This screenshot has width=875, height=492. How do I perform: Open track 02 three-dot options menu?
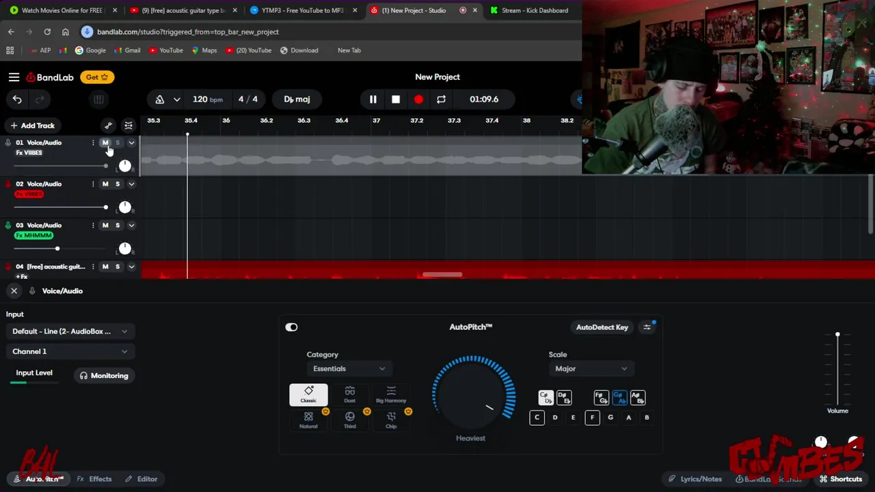point(93,184)
